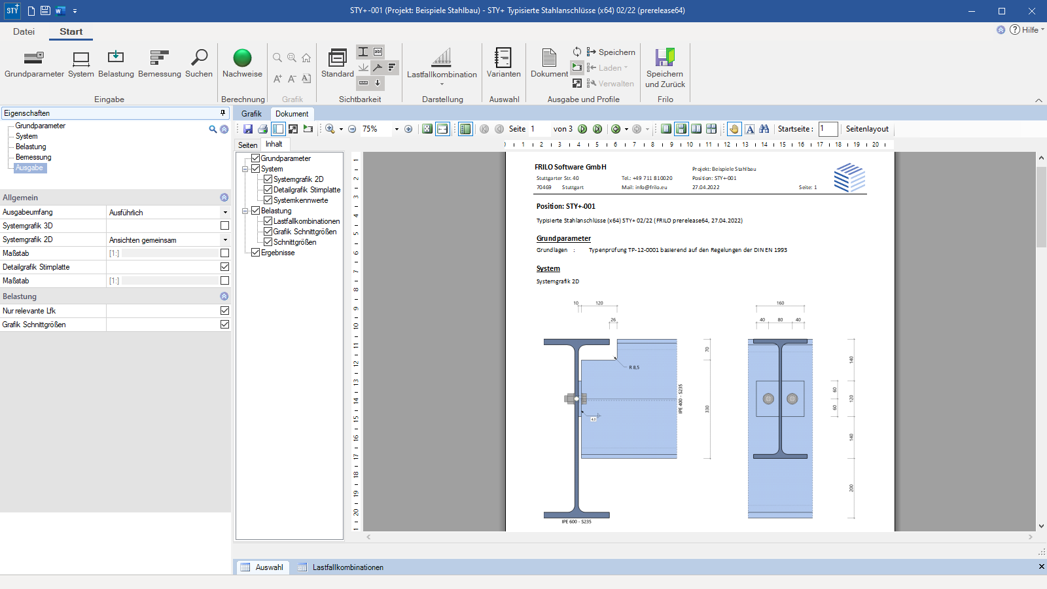Click the text label visibility icon (abl)
1047x589 pixels.
[x=378, y=52]
